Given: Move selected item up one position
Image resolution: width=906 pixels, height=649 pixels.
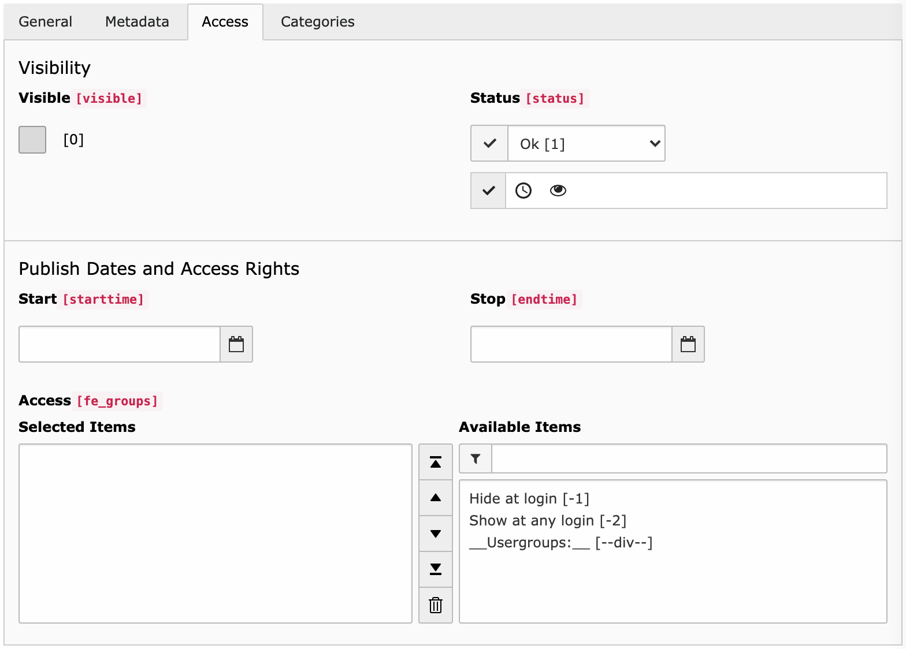Looking at the screenshot, I should 436,498.
